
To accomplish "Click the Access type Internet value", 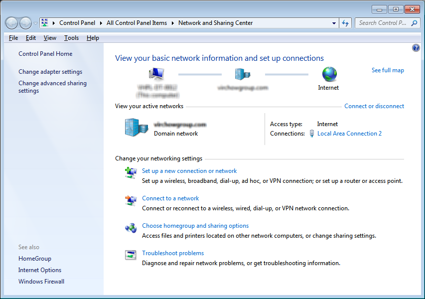I will tap(327, 124).
